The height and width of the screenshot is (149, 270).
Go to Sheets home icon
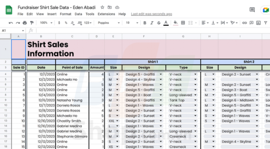pyautogui.click(x=9, y=10)
